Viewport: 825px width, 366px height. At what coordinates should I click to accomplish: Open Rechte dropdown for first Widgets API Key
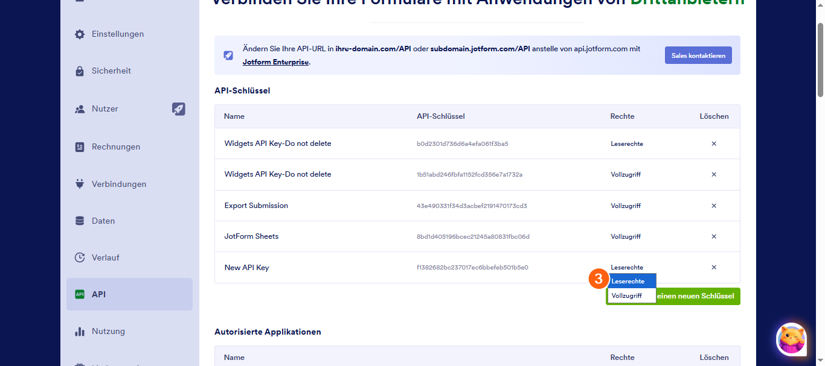(627, 144)
